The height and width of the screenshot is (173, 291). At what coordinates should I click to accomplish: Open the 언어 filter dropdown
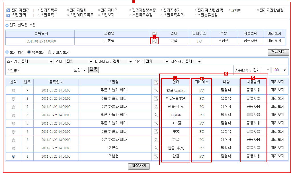(79, 61)
